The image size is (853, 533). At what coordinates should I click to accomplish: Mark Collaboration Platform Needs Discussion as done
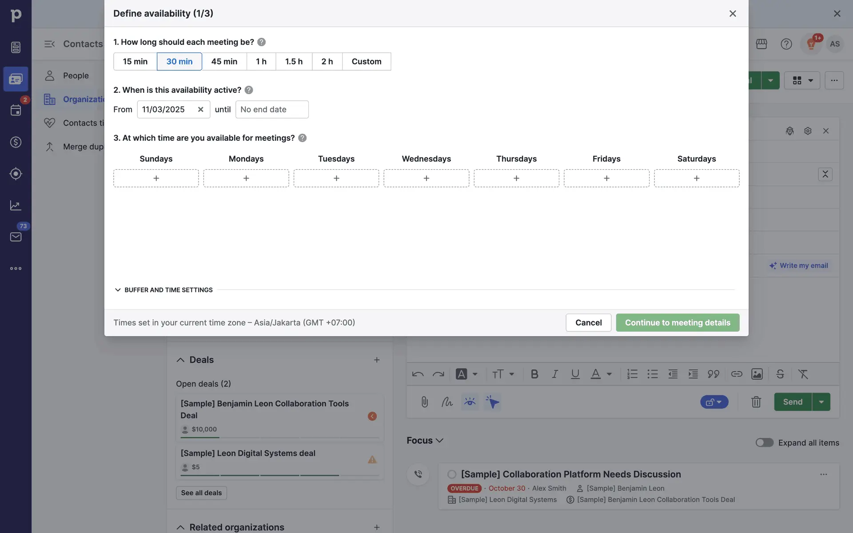tap(452, 474)
